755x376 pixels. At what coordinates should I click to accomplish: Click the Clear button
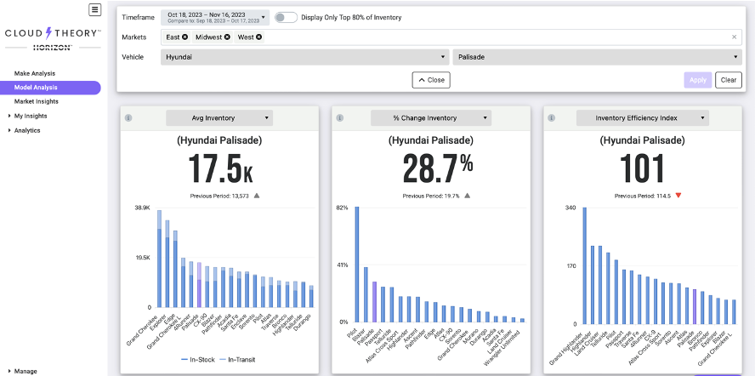(x=729, y=80)
